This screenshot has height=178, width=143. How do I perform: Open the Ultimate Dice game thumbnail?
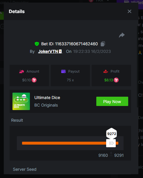[21, 101]
